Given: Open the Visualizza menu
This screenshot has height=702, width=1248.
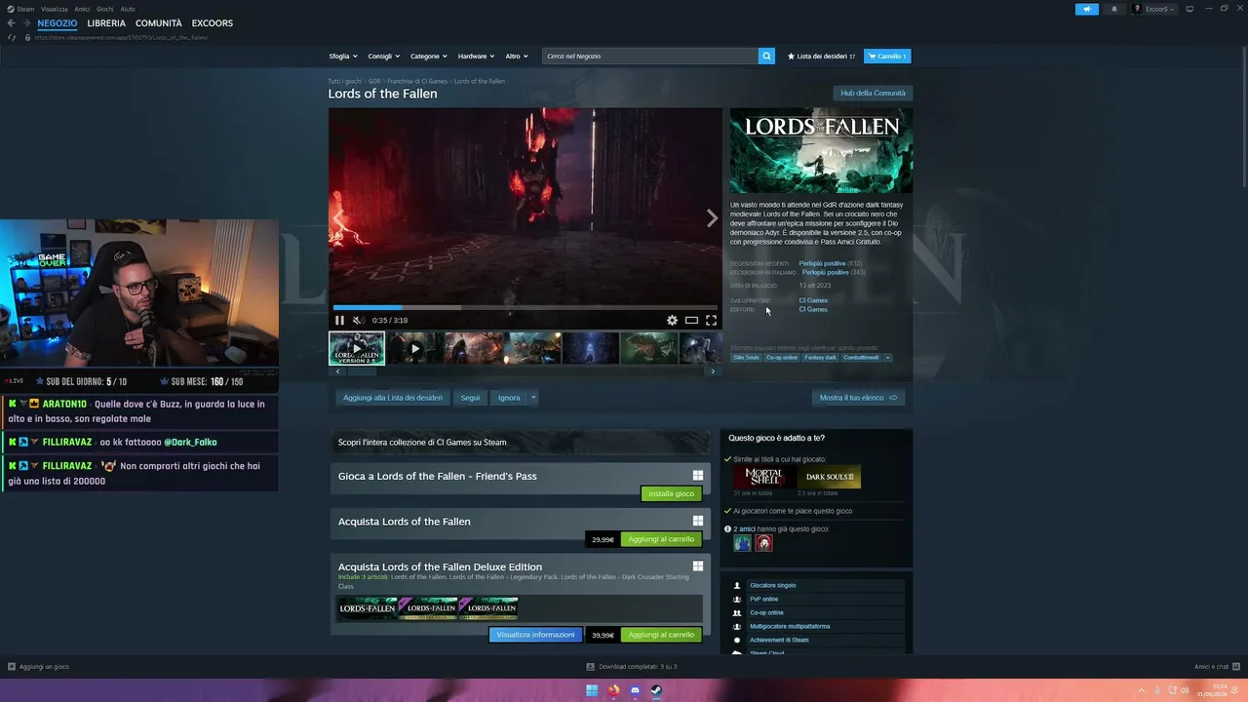Looking at the screenshot, I should 55,9.
